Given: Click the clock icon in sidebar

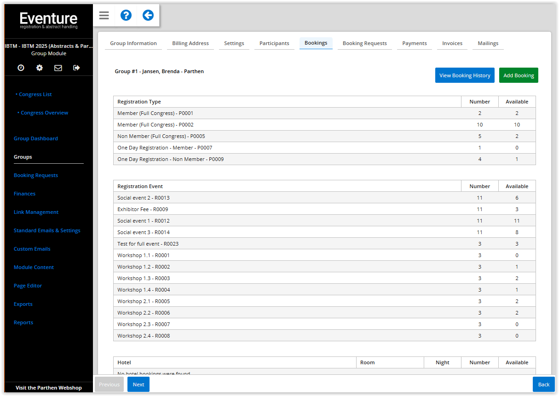Looking at the screenshot, I should point(21,68).
